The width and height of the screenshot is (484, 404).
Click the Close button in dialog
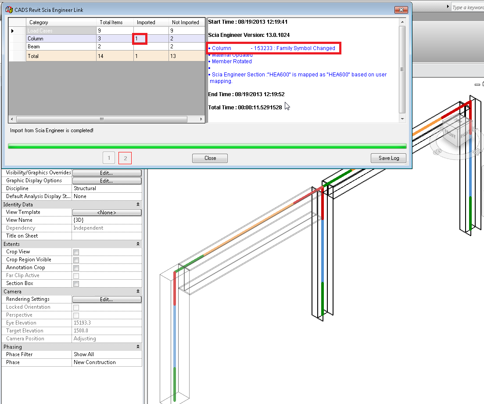[x=210, y=158]
